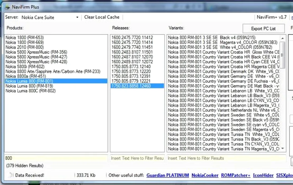This screenshot has width=293, height=185.
Task: Click Variants list scroll down arrow
Action: (x=282, y=149)
